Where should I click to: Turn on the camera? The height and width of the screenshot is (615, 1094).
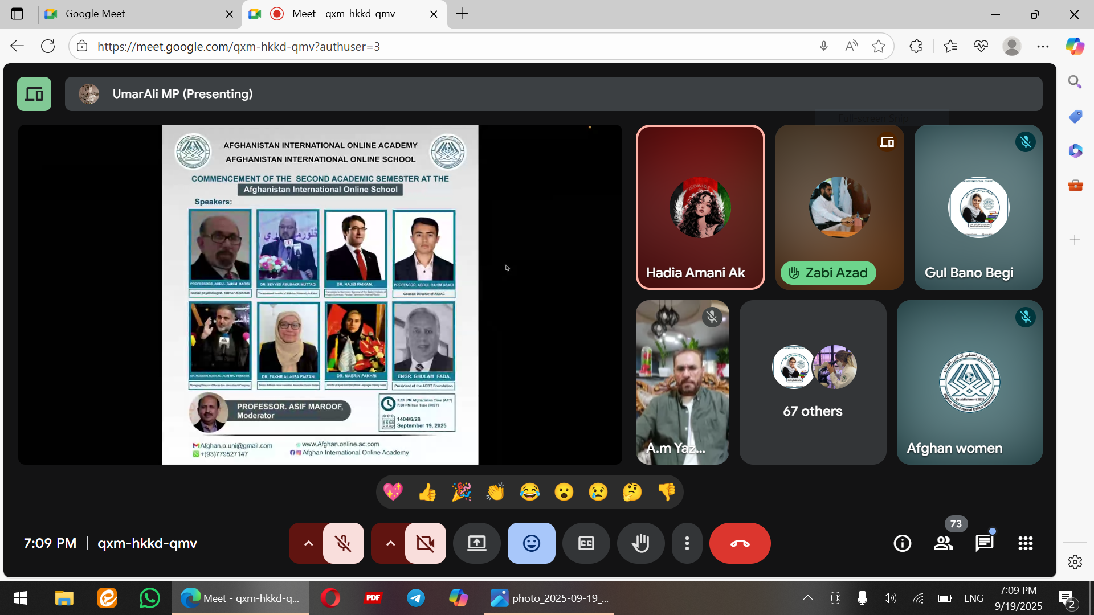pos(426,543)
